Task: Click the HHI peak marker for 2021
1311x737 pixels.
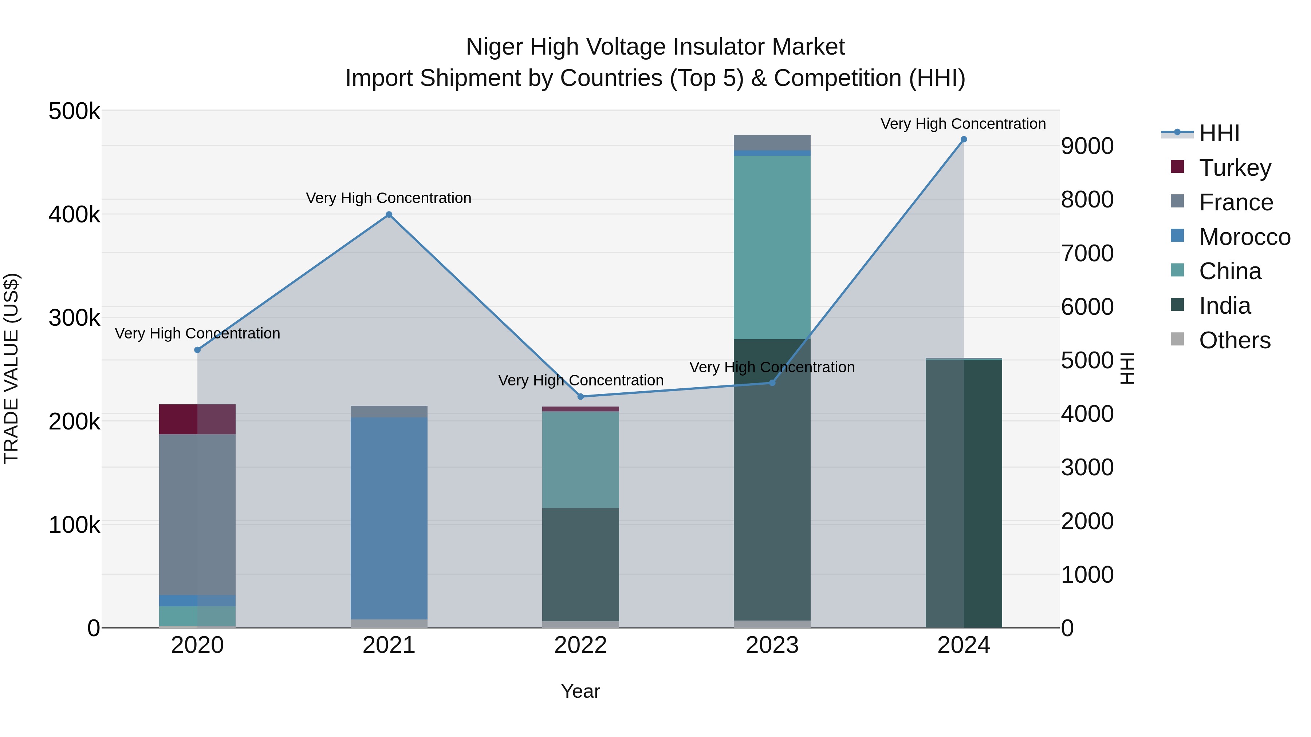Action: 389,215
